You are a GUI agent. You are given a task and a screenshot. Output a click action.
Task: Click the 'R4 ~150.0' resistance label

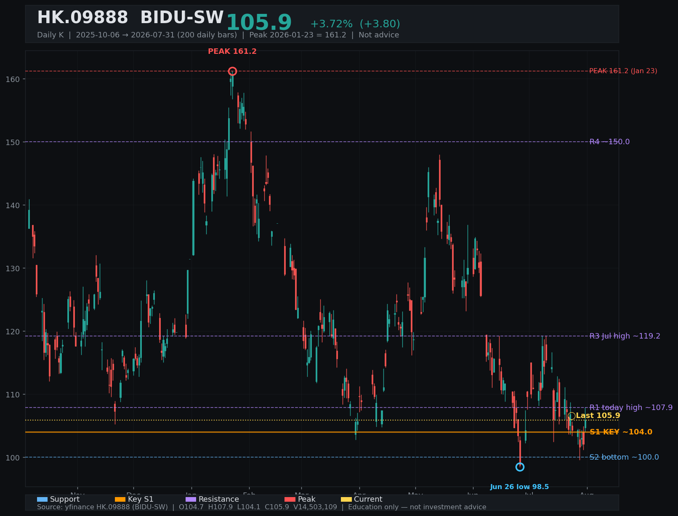(x=610, y=142)
